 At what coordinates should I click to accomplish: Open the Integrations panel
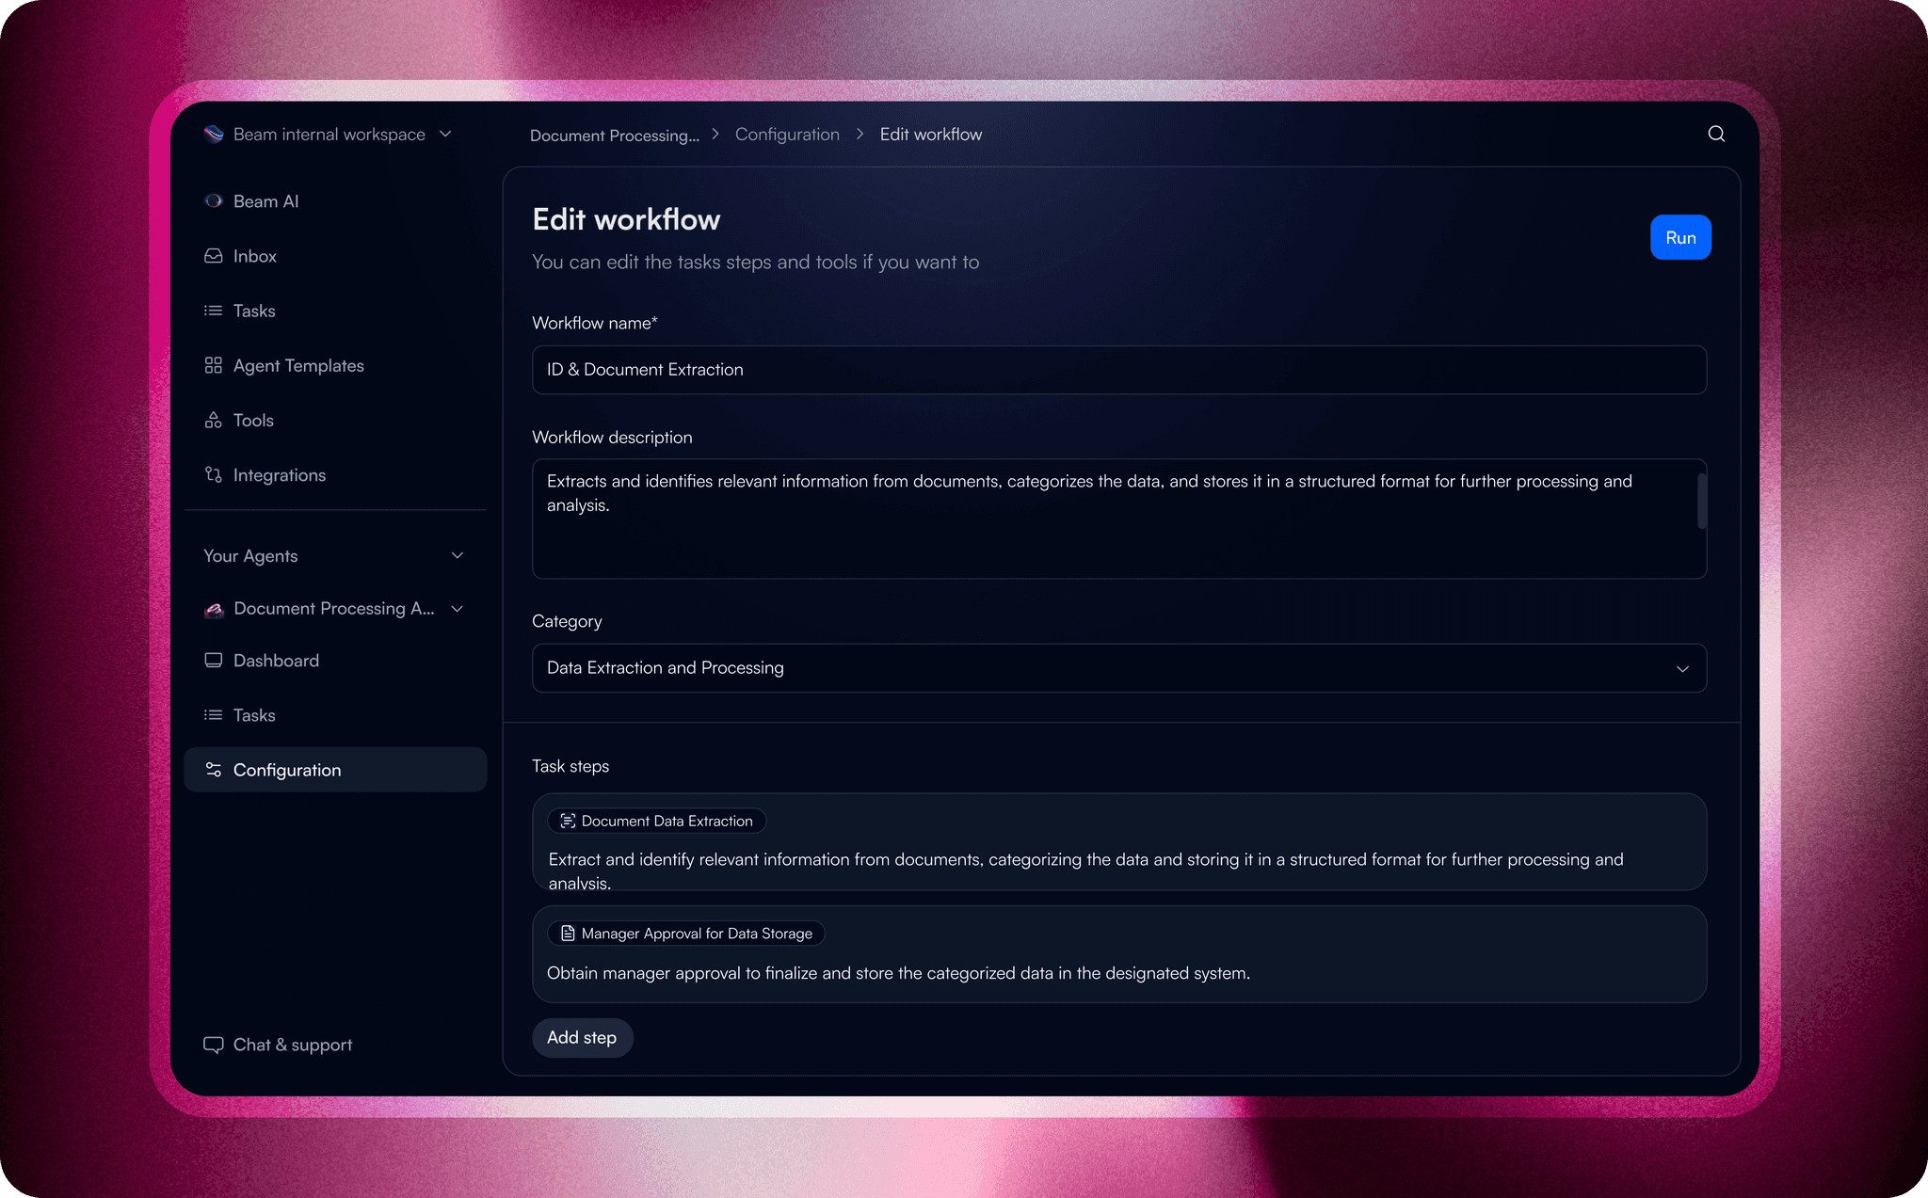pos(279,474)
